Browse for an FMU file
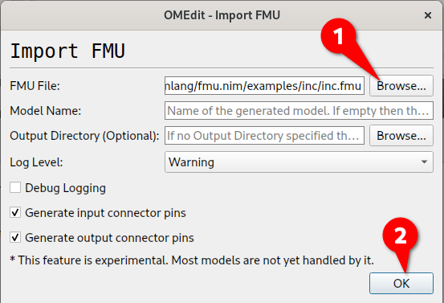This screenshot has width=444, height=303. click(x=401, y=86)
